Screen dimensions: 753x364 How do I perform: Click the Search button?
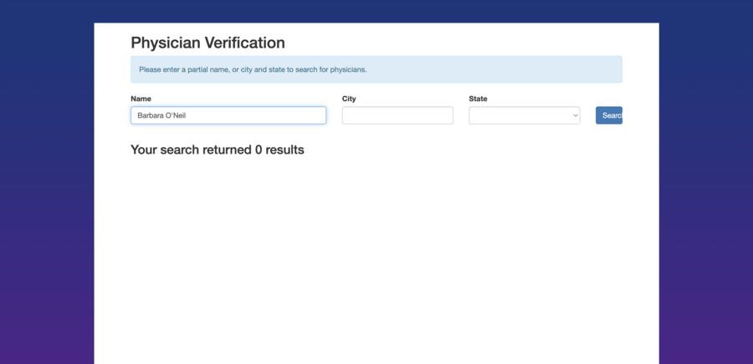tap(609, 115)
